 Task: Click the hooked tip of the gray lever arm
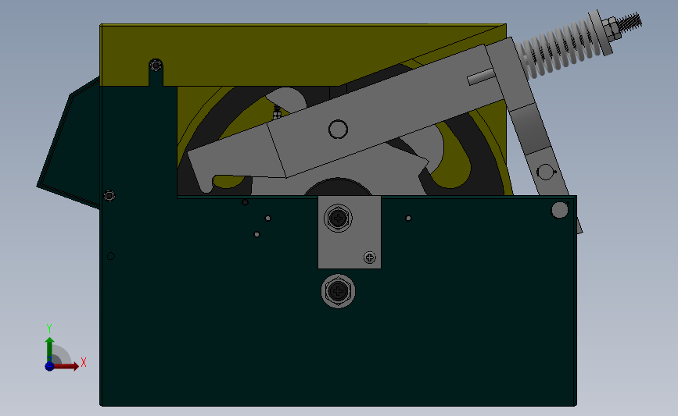point(206,183)
